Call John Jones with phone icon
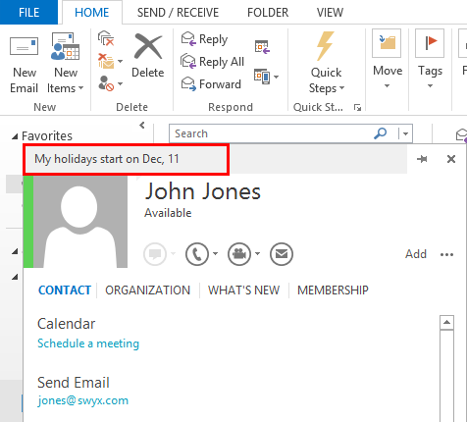 click(197, 254)
